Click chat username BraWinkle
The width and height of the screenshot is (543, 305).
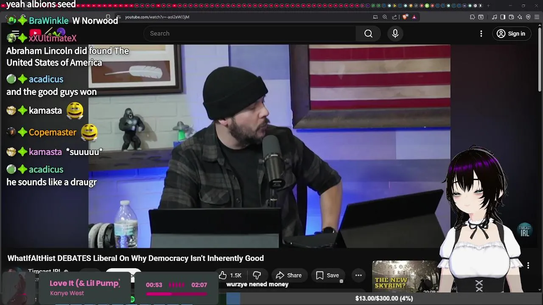click(48, 20)
